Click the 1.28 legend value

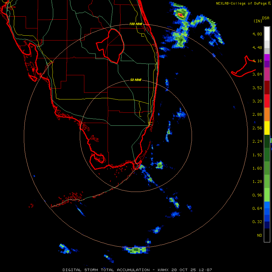pos(257,182)
